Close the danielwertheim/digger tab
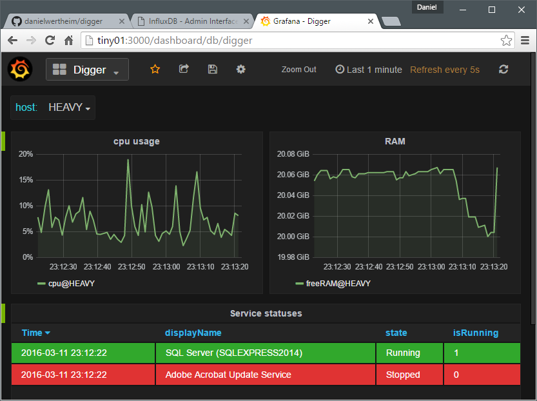 pos(122,21)
